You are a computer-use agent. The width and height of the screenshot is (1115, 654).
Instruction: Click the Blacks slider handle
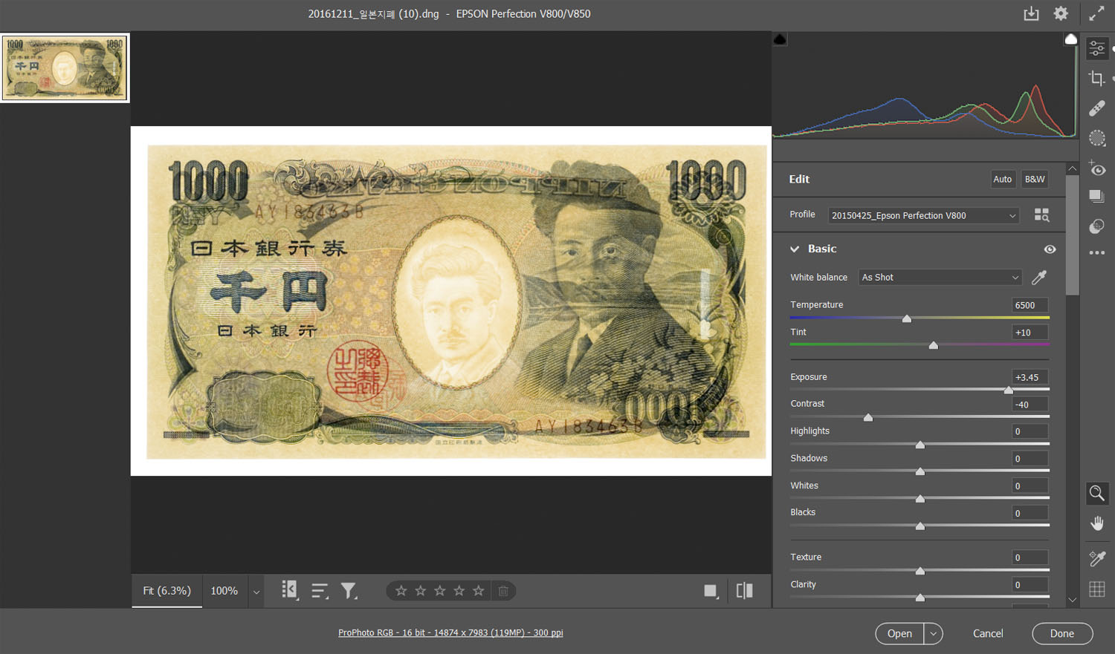click(x=920, y=526)
